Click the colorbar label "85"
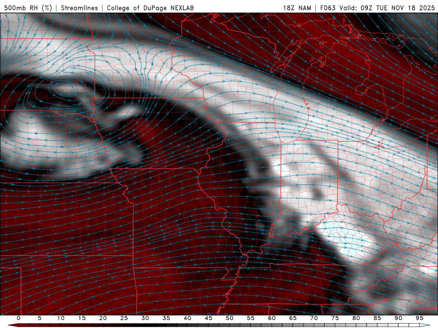438x328 pixels. 377,318
